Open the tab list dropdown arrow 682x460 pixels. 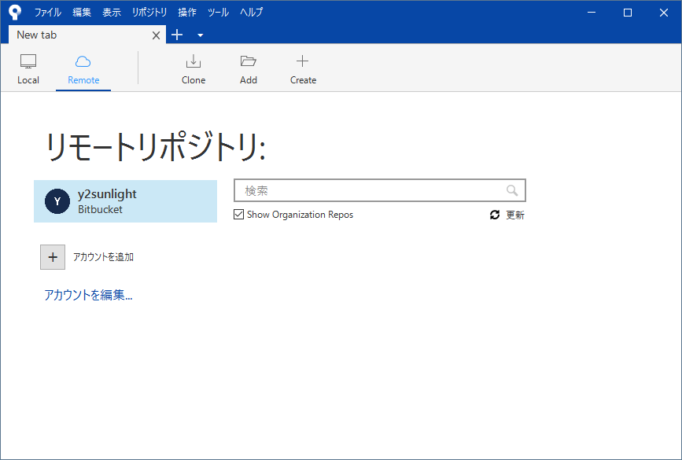pos(200,35)
